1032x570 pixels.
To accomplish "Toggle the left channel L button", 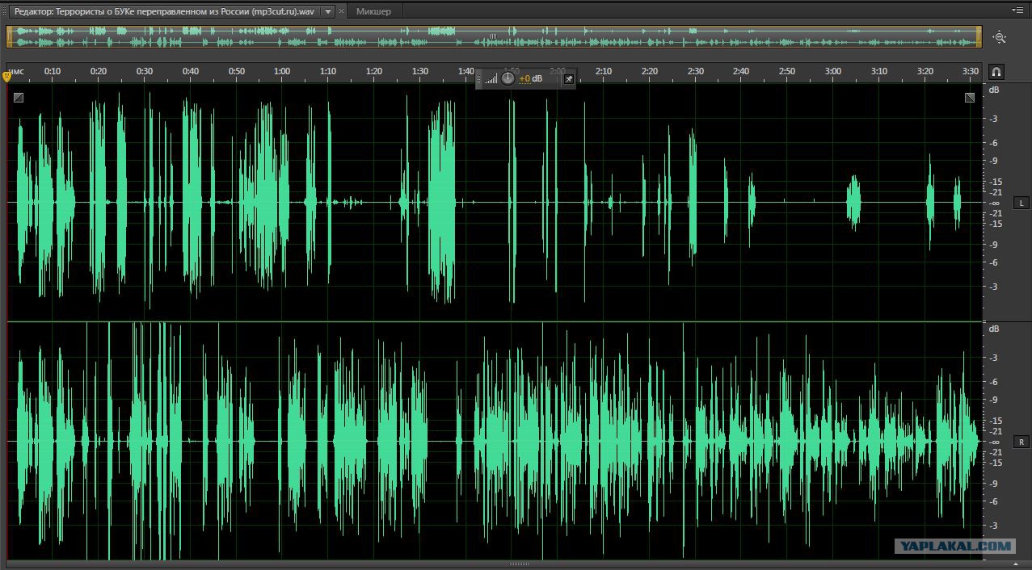I will pyautogui.click(x=1021, y=203).
